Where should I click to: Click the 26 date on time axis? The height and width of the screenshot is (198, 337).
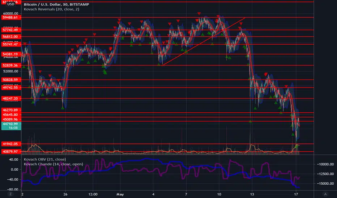pyautogui.click(x=65, y=194)
